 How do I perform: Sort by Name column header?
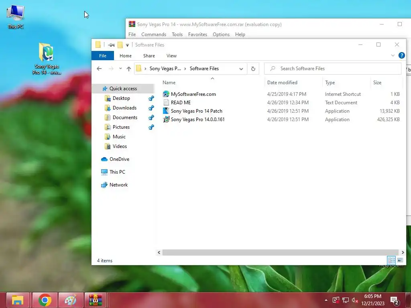click(x=169, y=83)
